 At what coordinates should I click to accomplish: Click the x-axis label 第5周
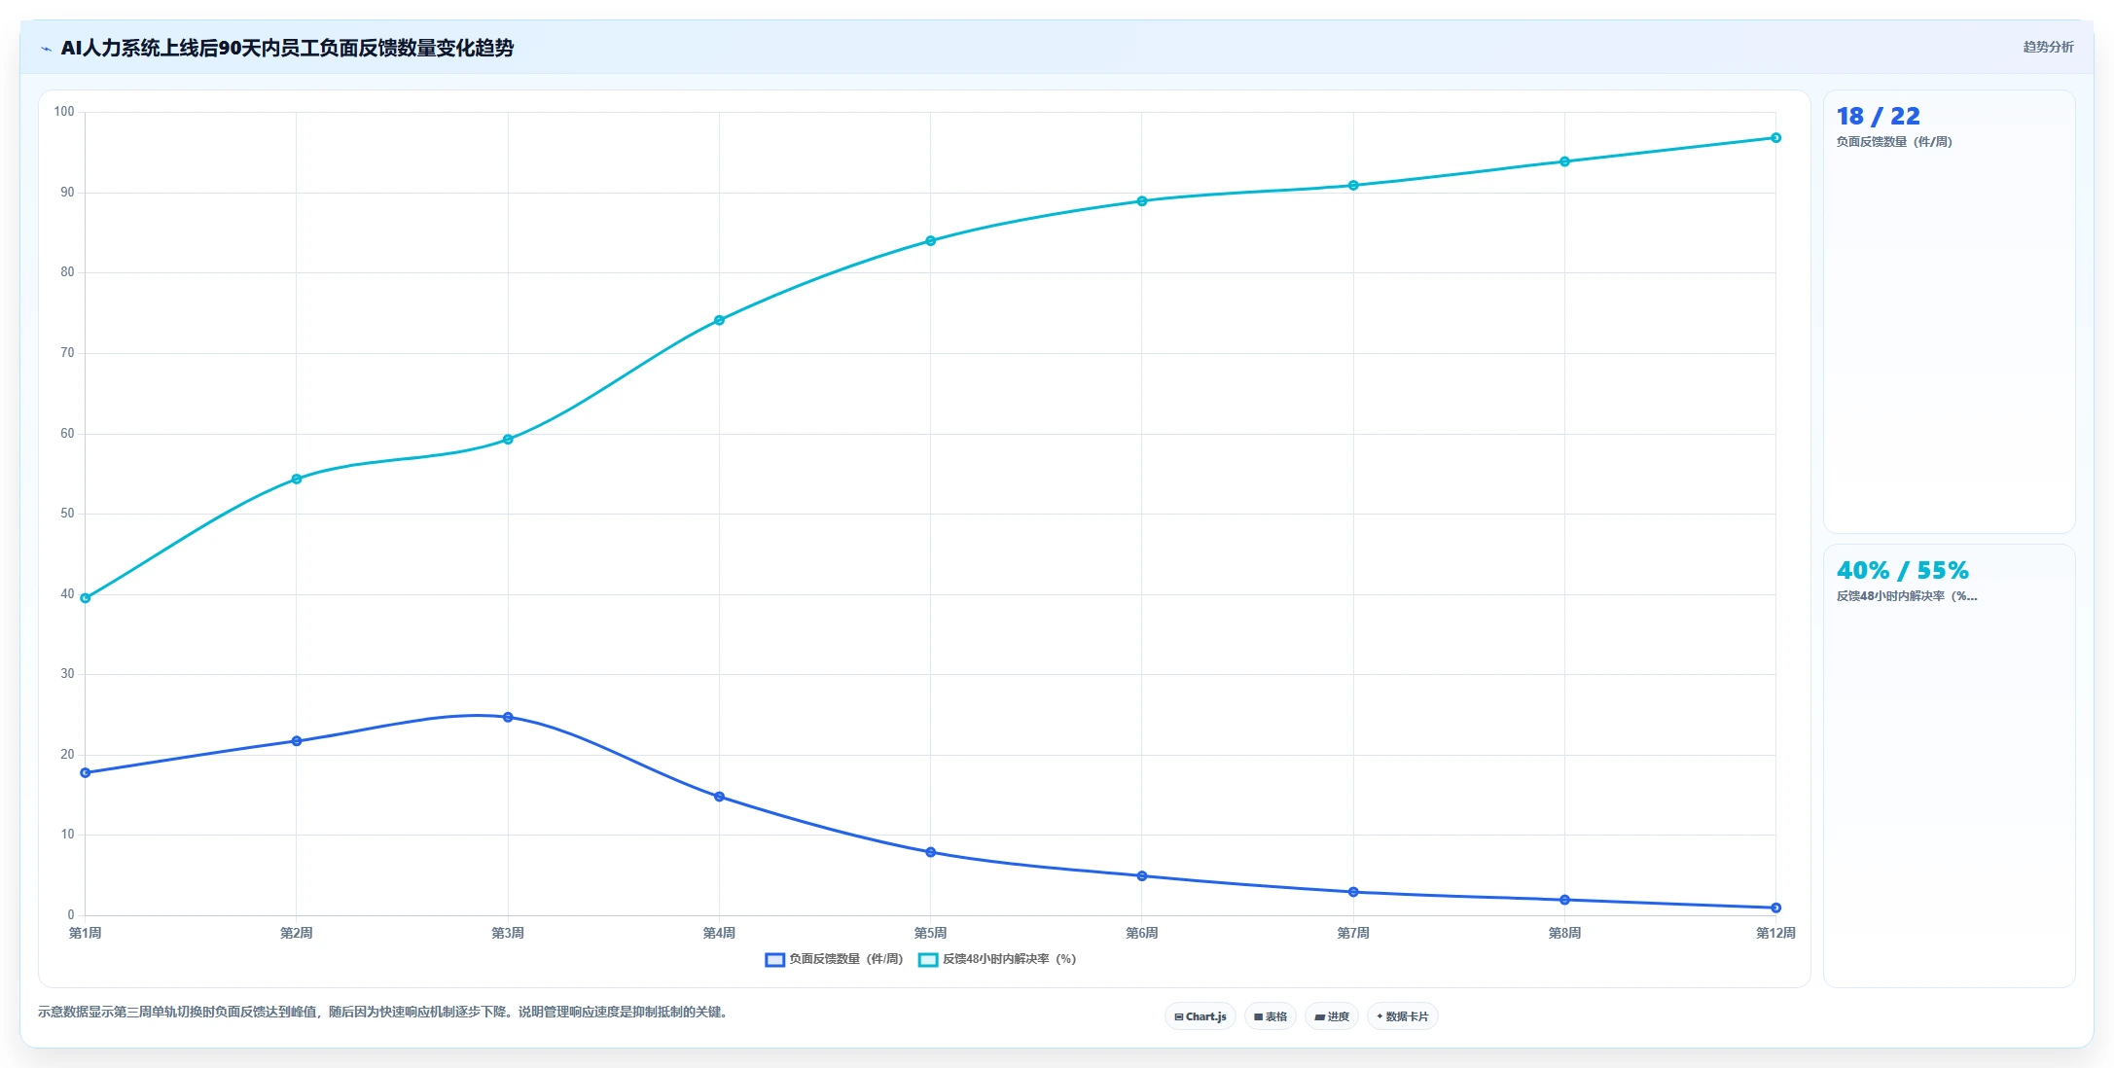pyautogui.click(x=931, y=933)
